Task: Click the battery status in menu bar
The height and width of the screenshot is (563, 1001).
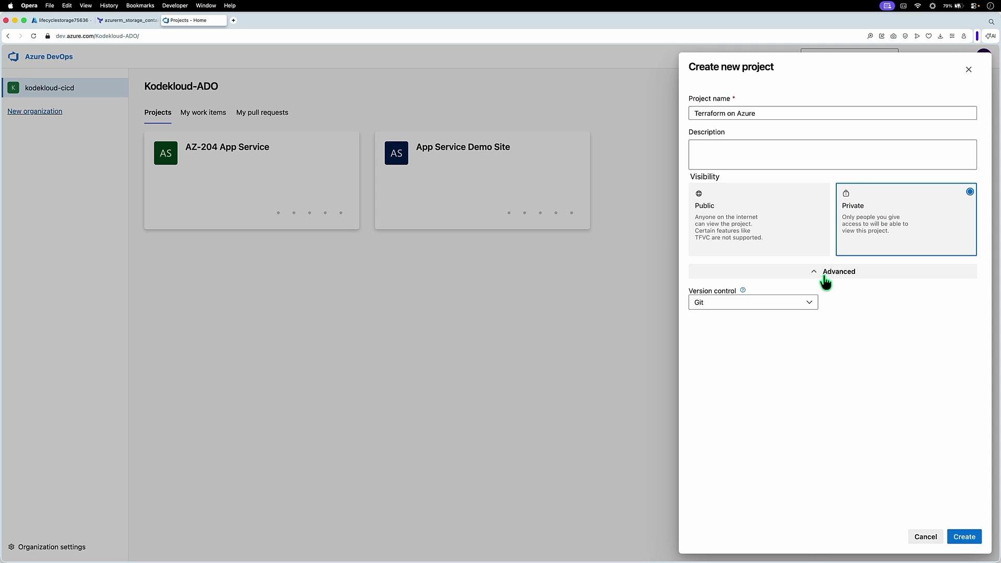Action: [x=953, y=6]
